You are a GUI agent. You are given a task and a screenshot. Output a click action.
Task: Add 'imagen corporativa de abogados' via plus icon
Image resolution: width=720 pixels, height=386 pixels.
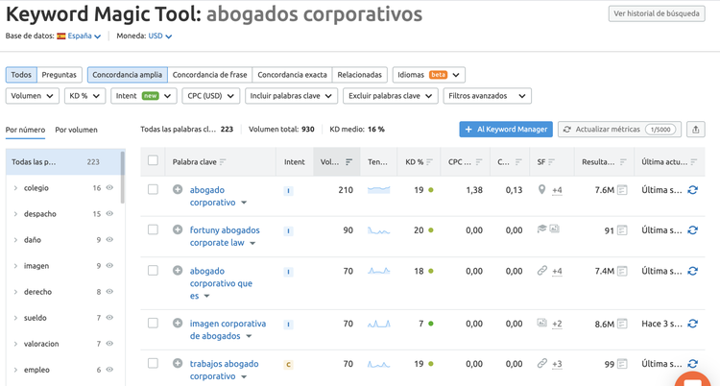(x=178, y=323)
